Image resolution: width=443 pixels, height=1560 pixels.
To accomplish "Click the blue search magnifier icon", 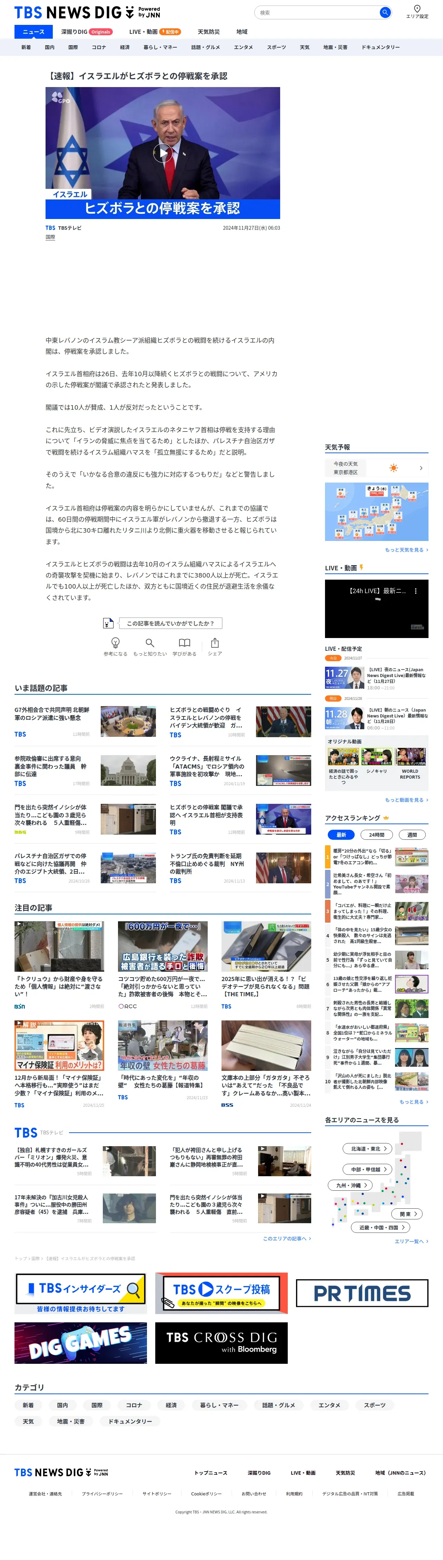I will [384, 12].
